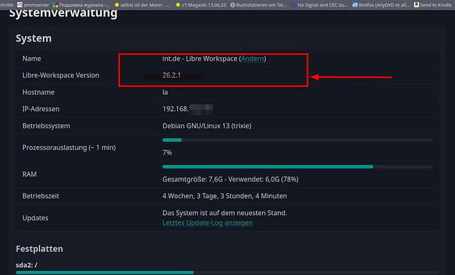
Task: Click the RAM row label
Action: pyautogui.click(x=30, y=174)
